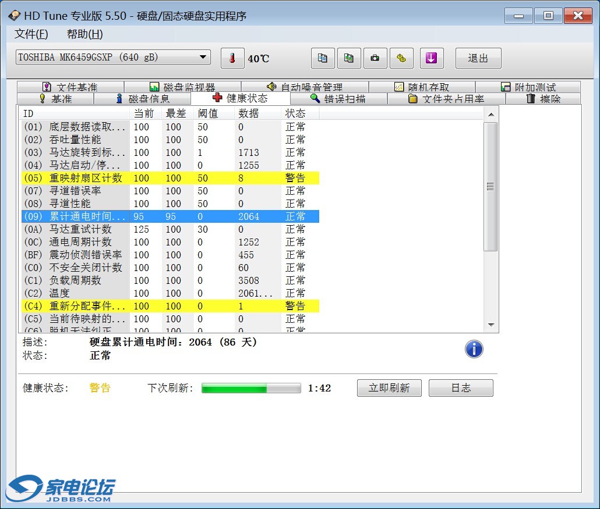Select the (BF) 震动侦测错误率 row

click(170, 255)
